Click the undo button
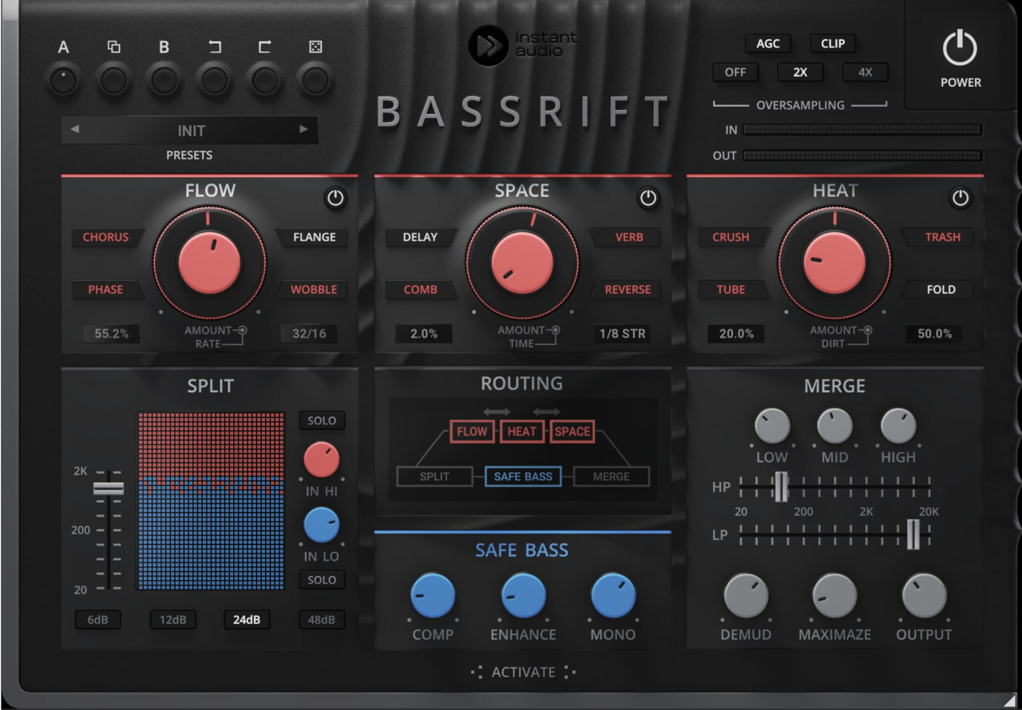1022x710 pixels. click(214, 81)
